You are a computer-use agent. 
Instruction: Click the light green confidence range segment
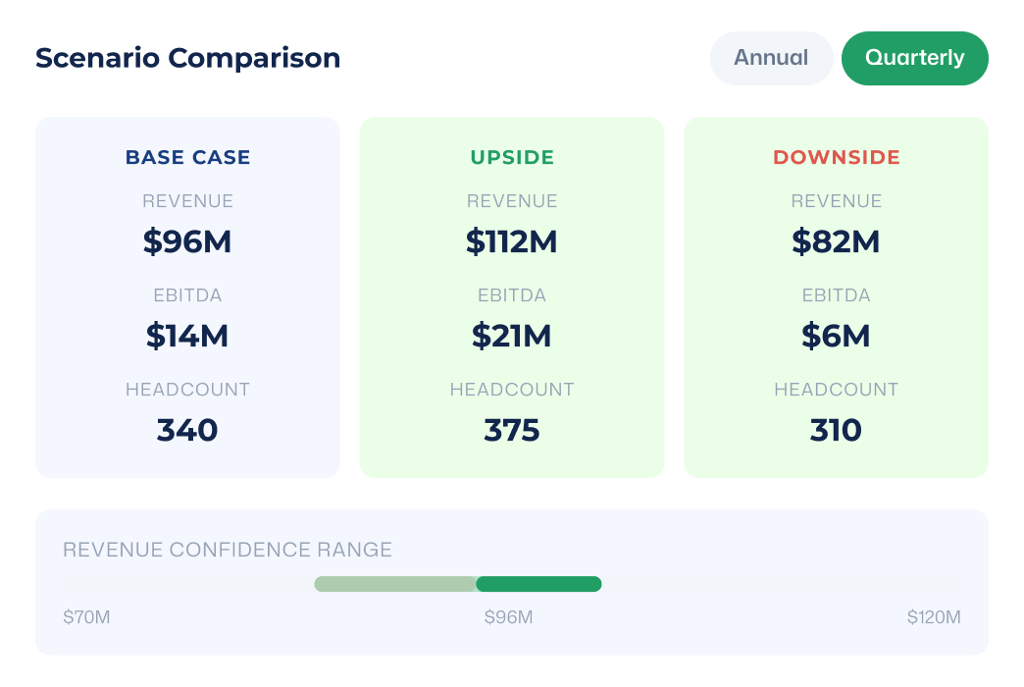[x=395, y=584]
